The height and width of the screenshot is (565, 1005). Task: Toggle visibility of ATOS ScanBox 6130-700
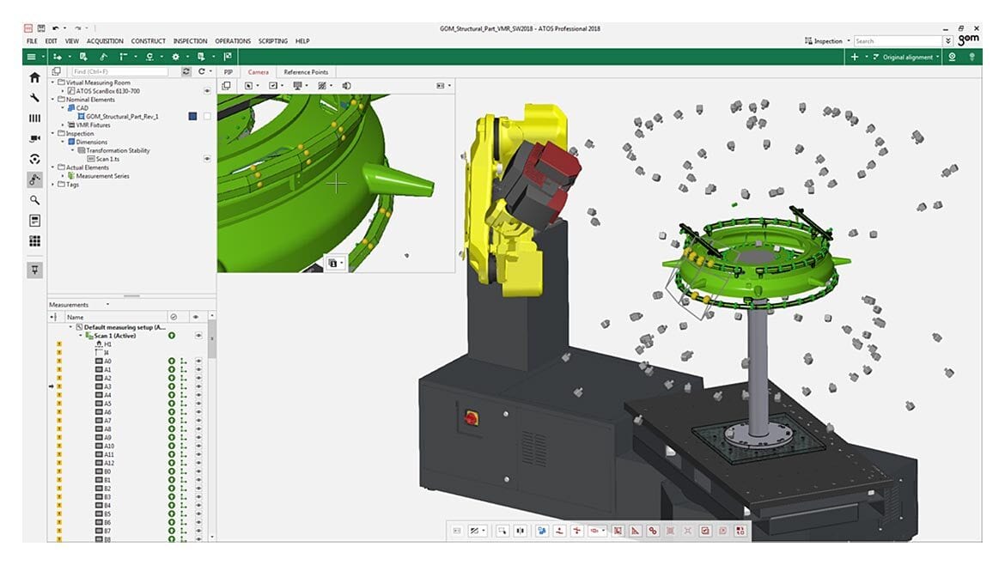(207, 91)
